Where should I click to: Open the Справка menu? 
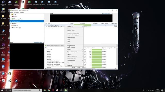coord(22,12)
